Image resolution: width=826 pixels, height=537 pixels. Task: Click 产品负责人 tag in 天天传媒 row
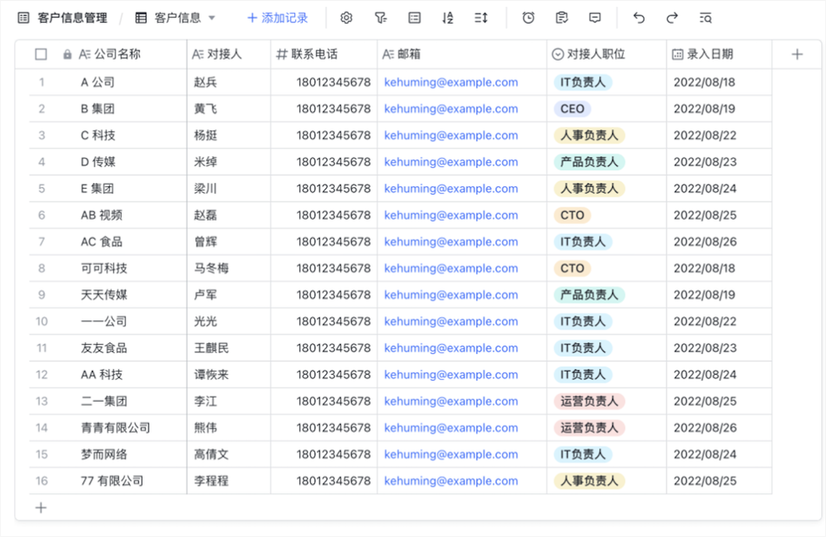coord(590,295)
